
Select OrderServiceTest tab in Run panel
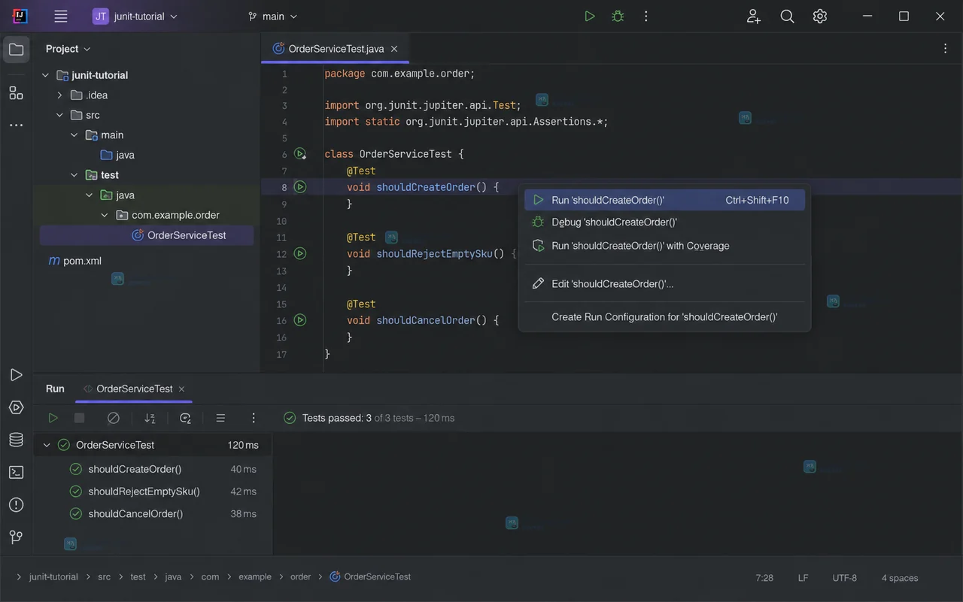point(135,389)
